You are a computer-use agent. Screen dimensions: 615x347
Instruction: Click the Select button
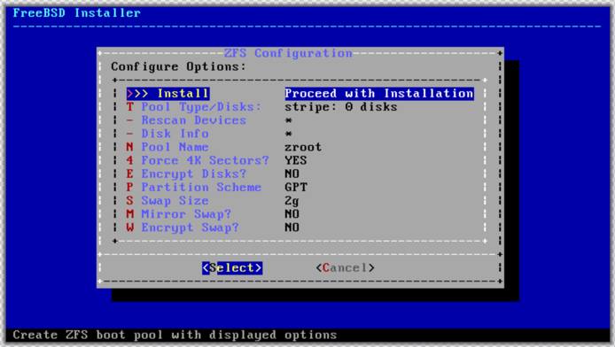(232, 267)
